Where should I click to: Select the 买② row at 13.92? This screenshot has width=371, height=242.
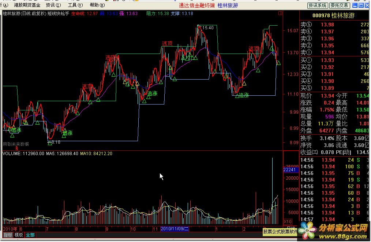pos(334,67)
